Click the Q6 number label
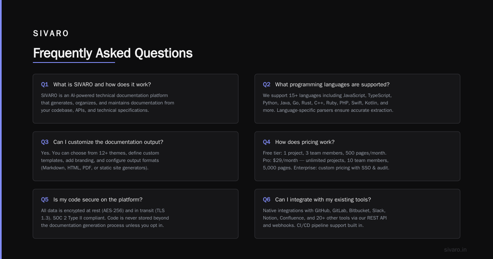Viewport: 493px width, 259px height. coord(267,199)
